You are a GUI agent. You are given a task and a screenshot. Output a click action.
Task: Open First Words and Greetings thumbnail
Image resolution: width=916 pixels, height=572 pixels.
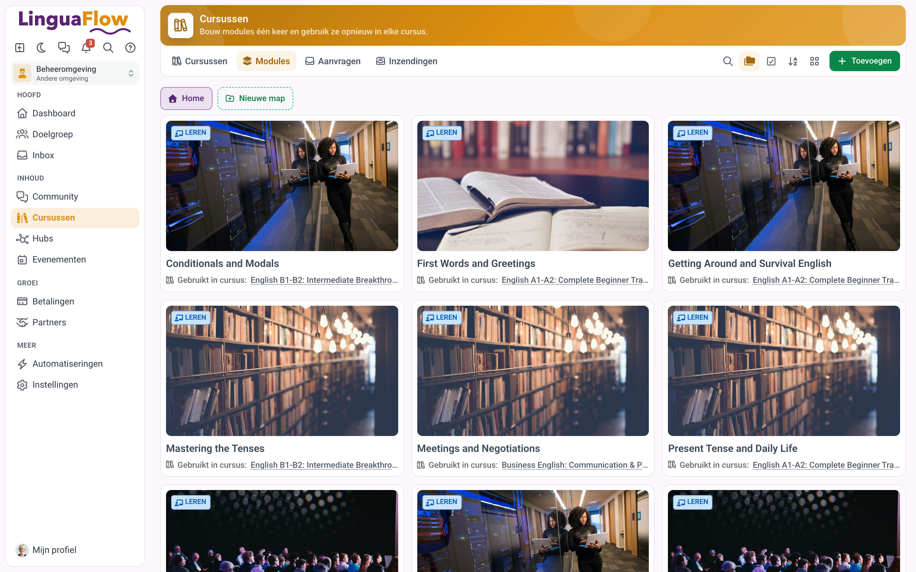click(x=533, y=186)
